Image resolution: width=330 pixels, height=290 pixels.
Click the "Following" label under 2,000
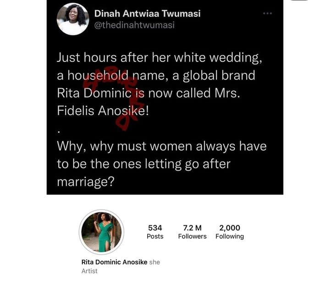(230, 236)
